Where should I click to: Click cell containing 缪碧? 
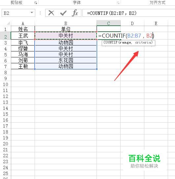pyautogui.click(x=23, y=48)
